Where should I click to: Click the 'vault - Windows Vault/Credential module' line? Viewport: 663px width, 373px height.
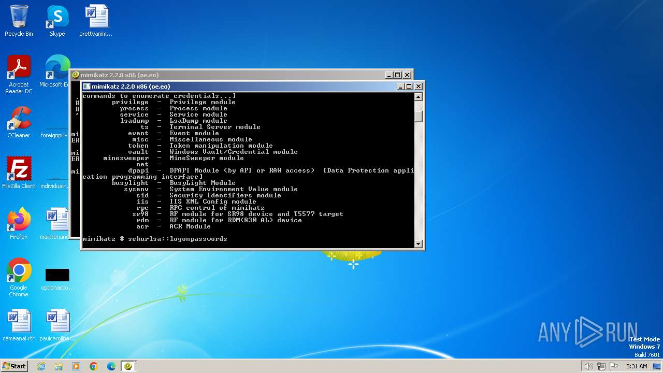tap(213, 152)
